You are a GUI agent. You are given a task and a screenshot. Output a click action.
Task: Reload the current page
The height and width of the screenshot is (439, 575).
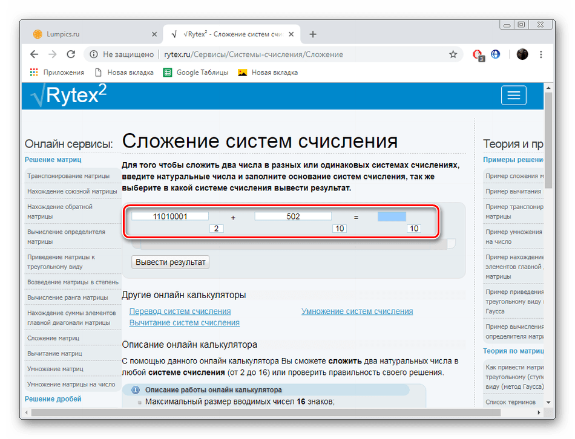click(71, 54)
